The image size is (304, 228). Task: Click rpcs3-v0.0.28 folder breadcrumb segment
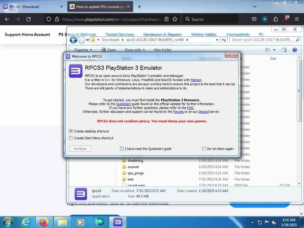[155, 40]
